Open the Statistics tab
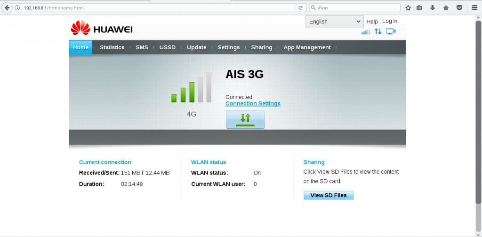 point(112,47)
